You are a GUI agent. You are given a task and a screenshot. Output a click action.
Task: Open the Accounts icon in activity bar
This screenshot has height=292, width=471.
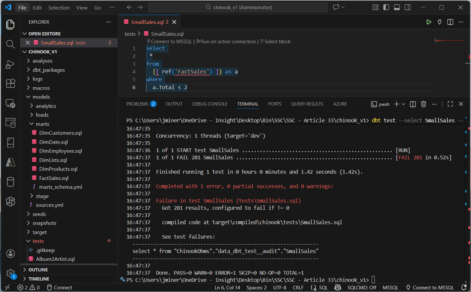click(x=10, y=254)
